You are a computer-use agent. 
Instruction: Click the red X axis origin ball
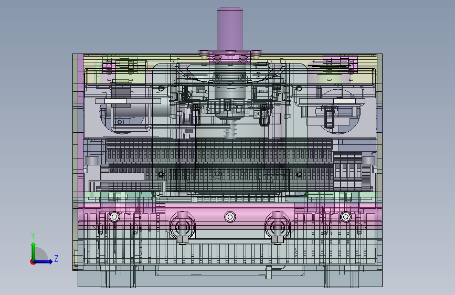(33, 262)
